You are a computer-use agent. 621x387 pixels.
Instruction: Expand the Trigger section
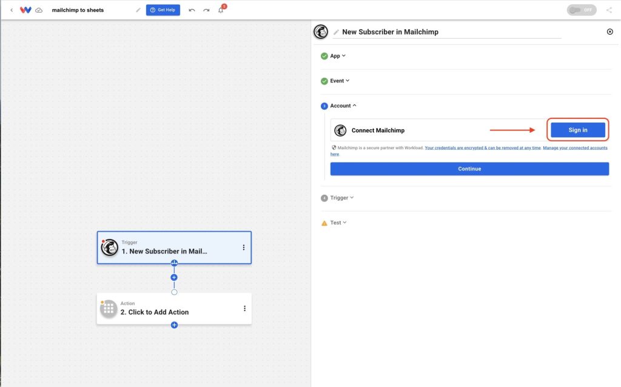(x=342, y=198)
